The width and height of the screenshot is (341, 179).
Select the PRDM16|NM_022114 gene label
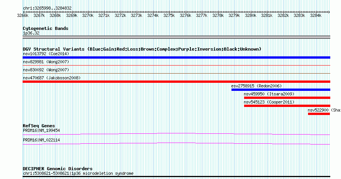(41, 140)
